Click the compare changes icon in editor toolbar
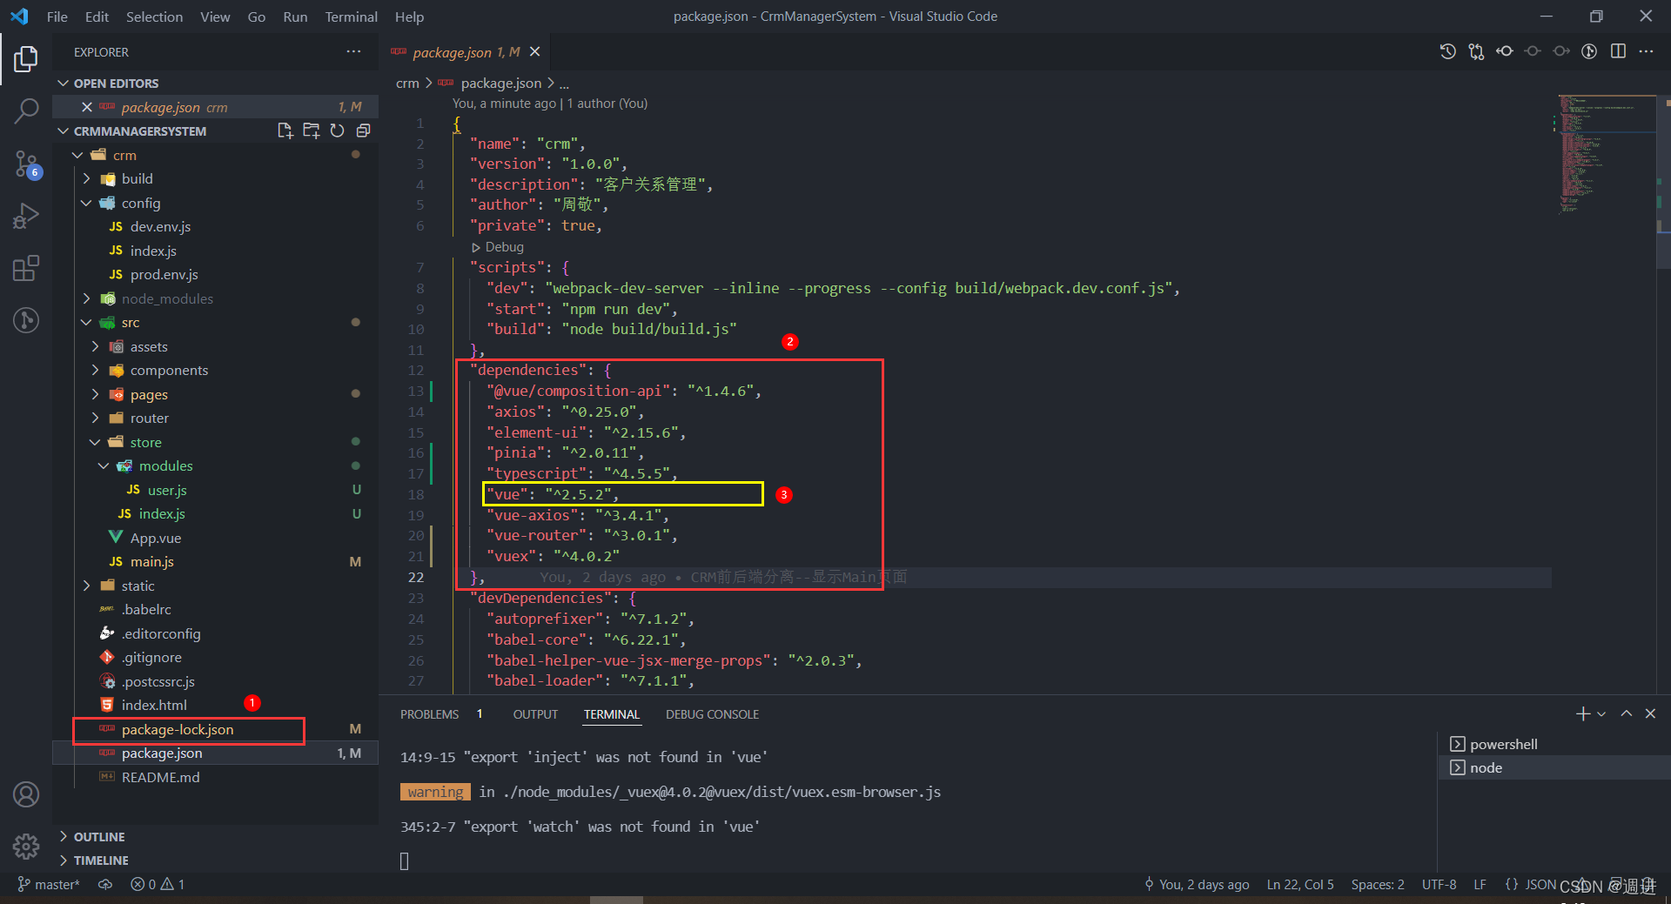 click(x=1476, y=51)
